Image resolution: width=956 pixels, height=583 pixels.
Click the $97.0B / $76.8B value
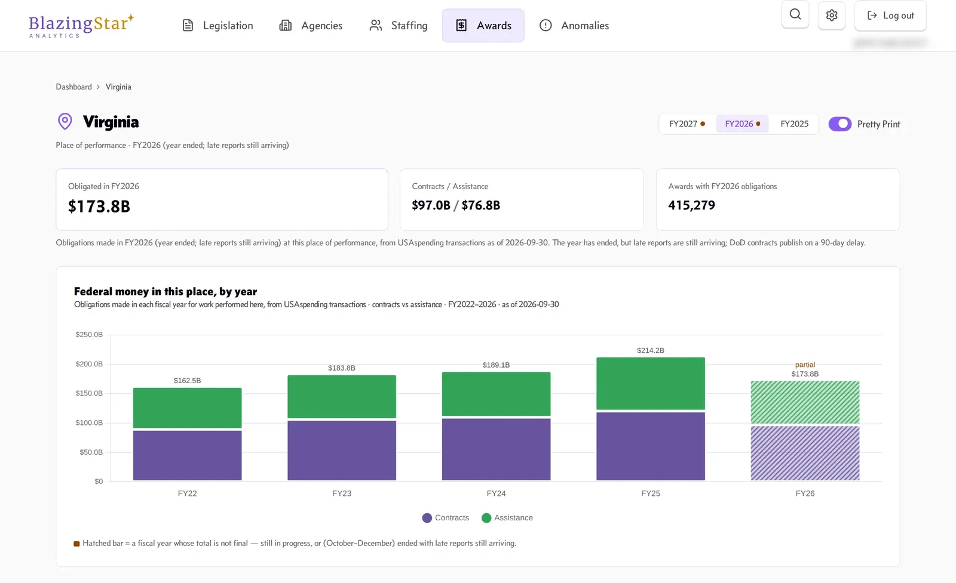pos(456,205)
